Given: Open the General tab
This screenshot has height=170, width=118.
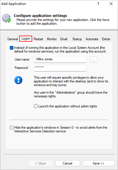Looking at the screenshot, I should 13,39.
